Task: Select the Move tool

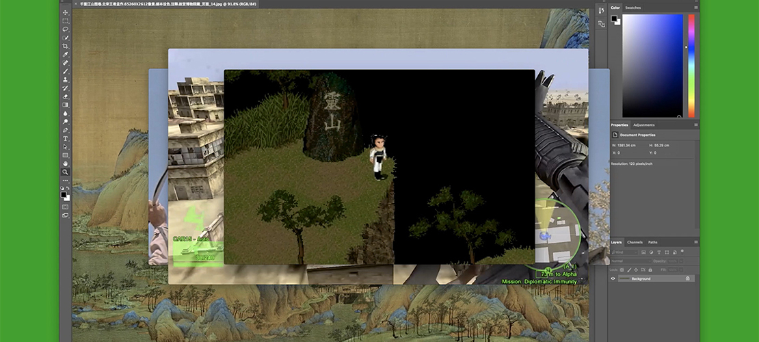Action: [x=66, y=12]
